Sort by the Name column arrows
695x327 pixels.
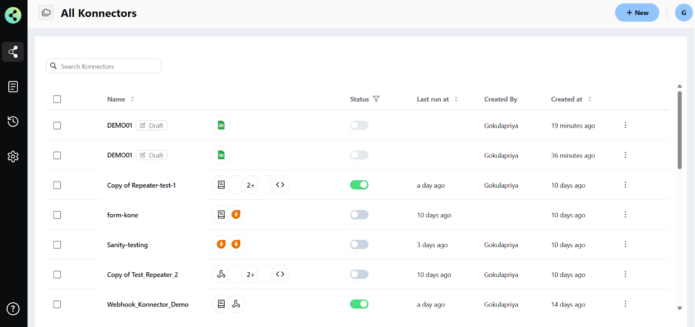point(132,99)
